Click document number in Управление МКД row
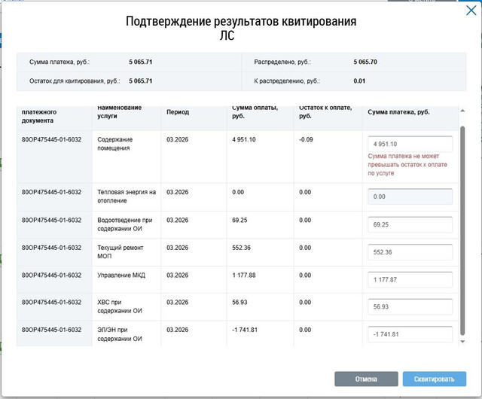Screen dimensions: 482x399 click(x=51, y=275)
